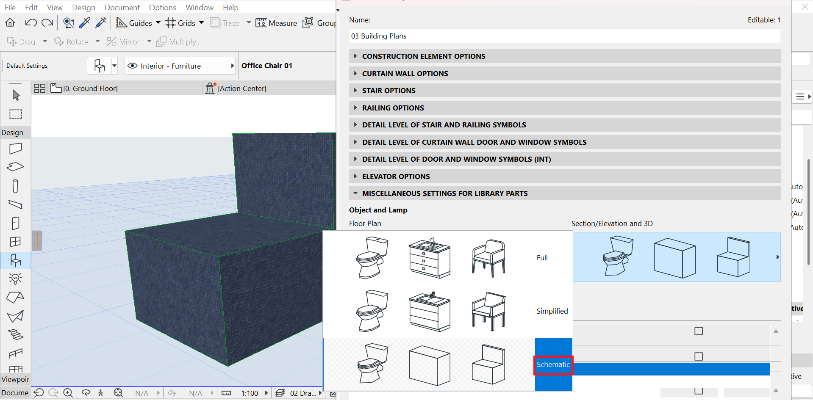Expand Curtain Wall Options section
This screenshot has width=813, height=400.
click(565, 74)
